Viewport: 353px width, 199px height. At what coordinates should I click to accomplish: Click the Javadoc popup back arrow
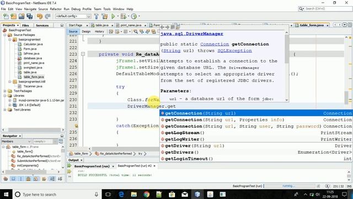coord(162,27)
